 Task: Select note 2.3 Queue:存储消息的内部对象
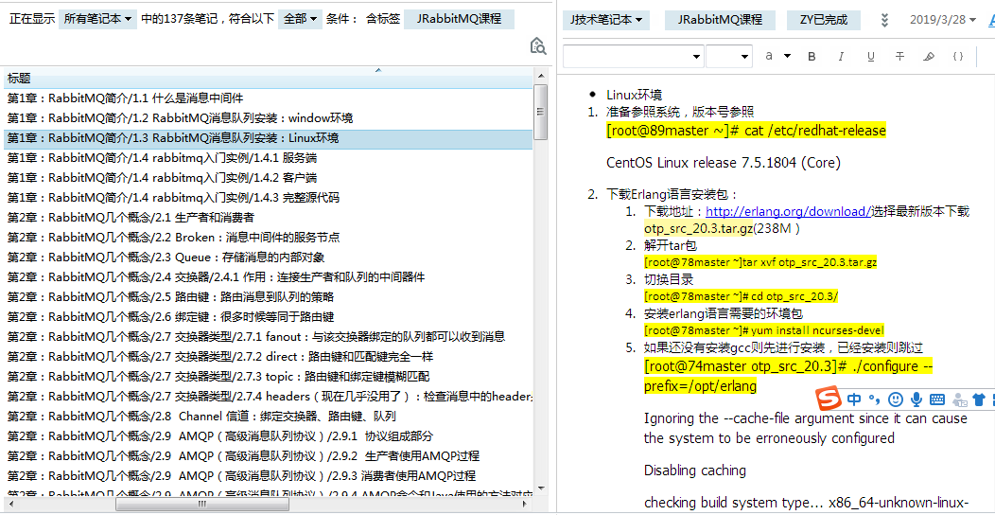coord(268,257)
